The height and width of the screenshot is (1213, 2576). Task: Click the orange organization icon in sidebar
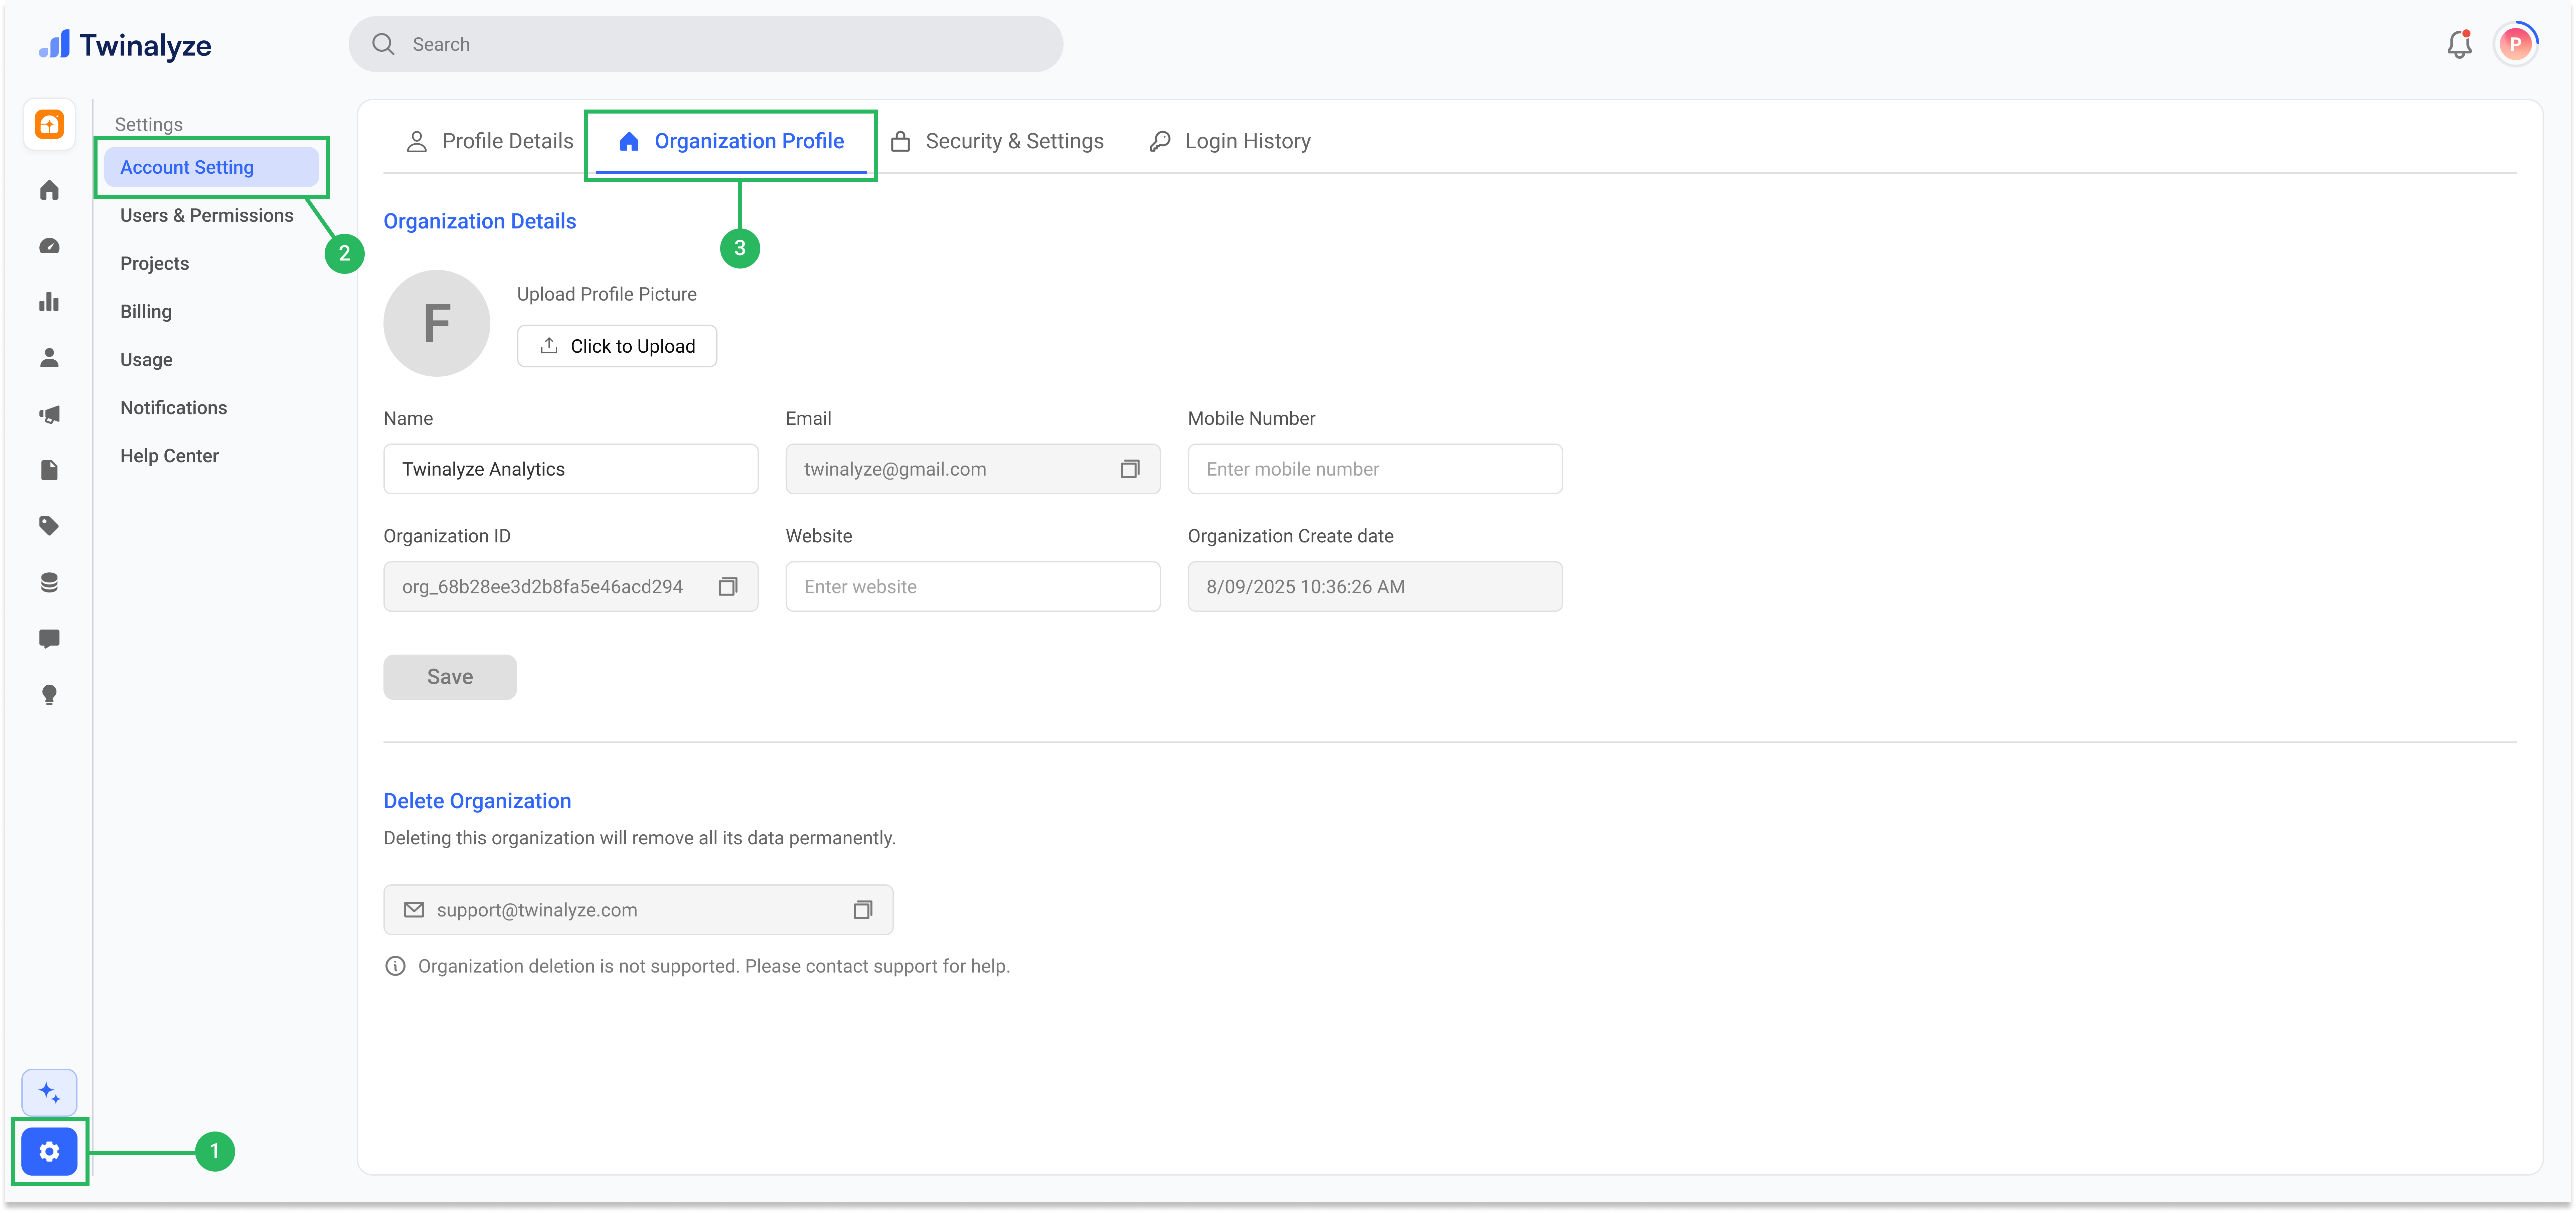(x=49, y=125)
